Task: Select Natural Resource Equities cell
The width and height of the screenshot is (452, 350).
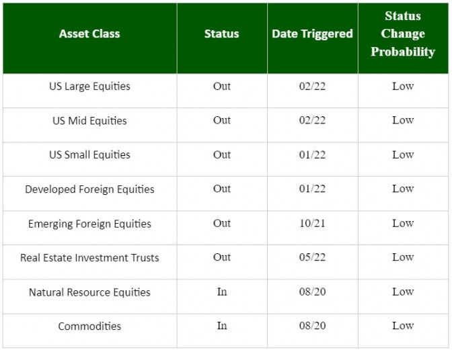Action: (x=89, y=292)
